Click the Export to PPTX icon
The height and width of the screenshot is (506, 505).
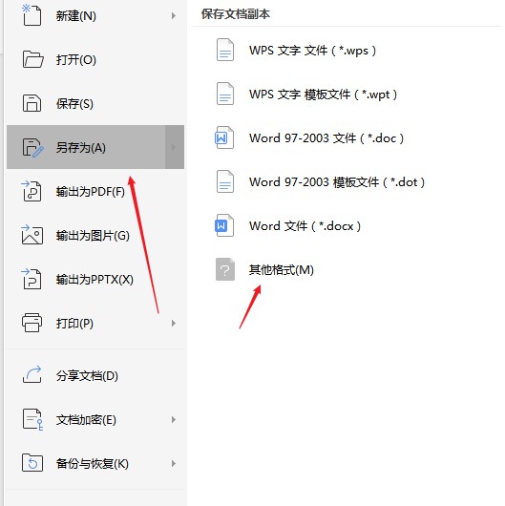pyautogui.click(x=32, y=279)
